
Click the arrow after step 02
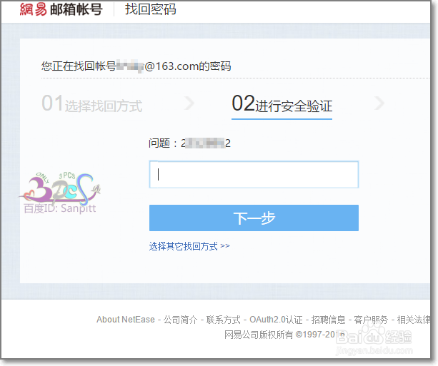(x=379, y=103)
